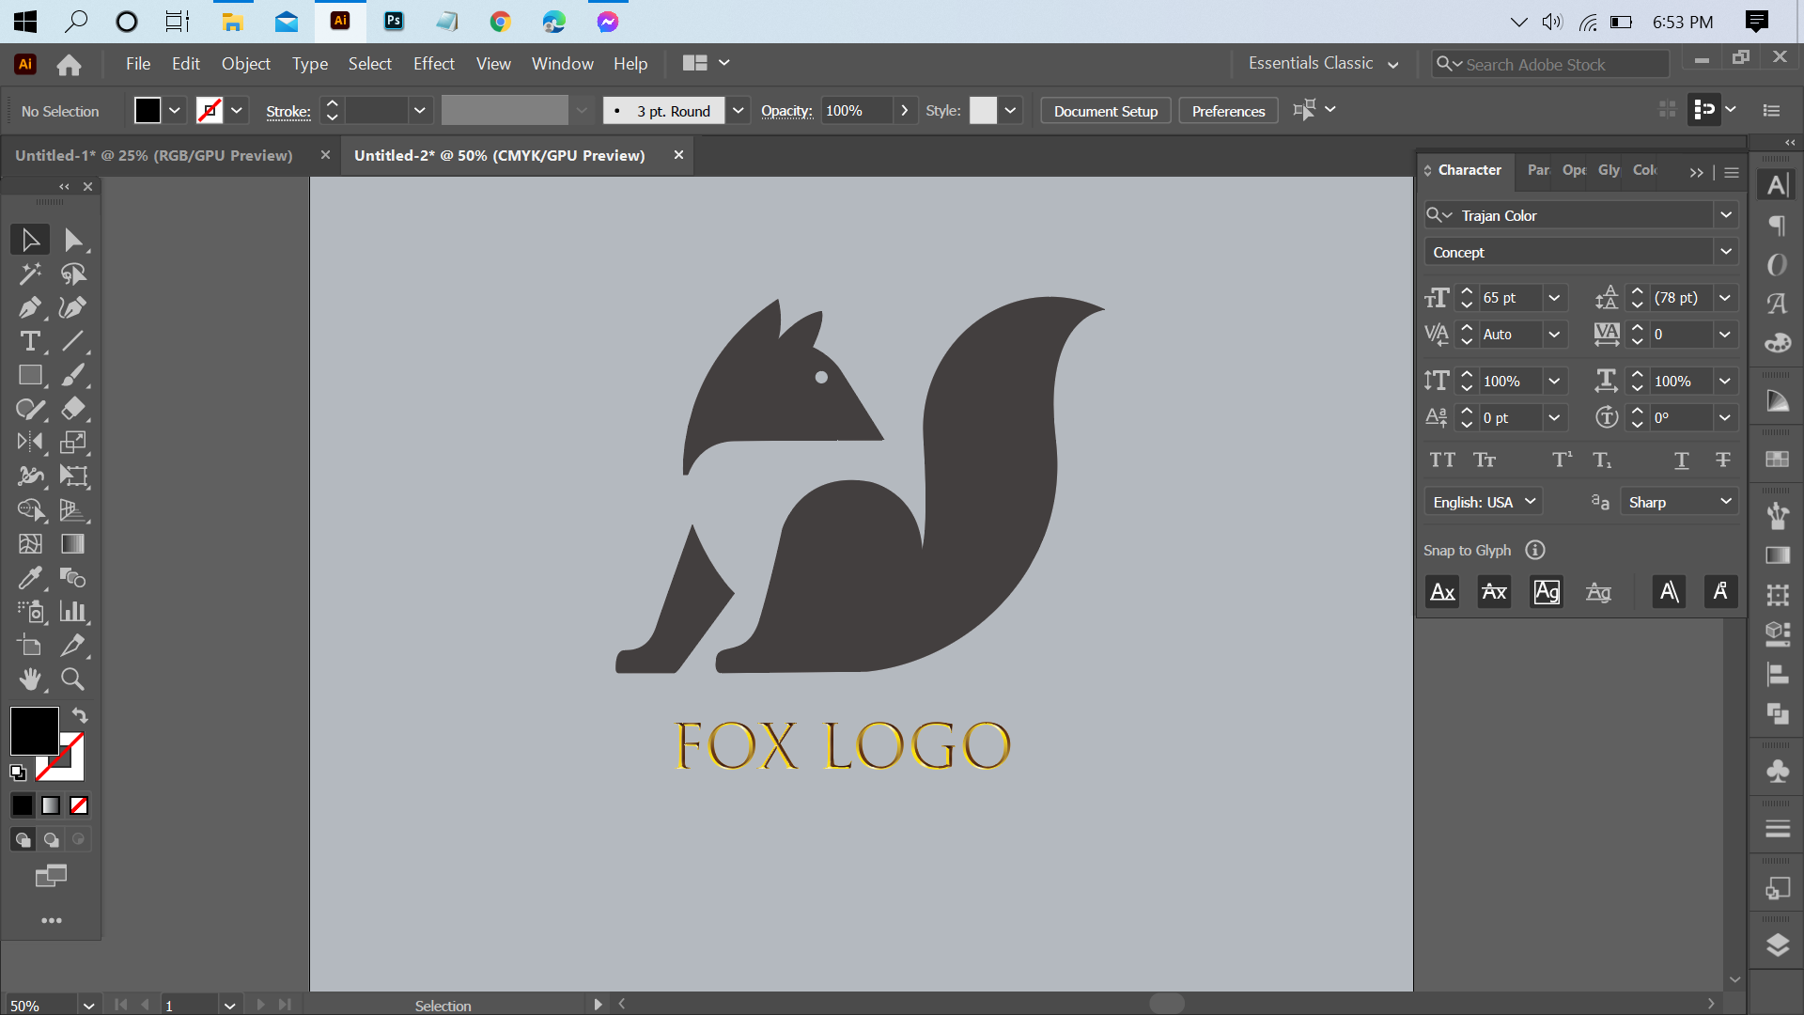This screenshot has width=1804, height=1015.
Task: Select the Type tool
Action: [29, 342]
